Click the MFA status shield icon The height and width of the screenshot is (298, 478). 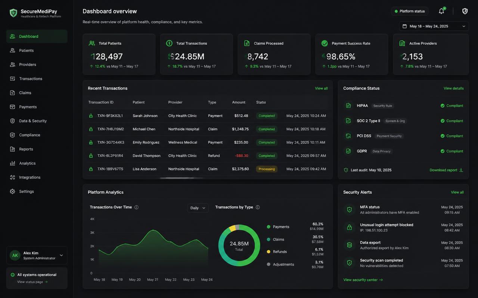point(350,210)
